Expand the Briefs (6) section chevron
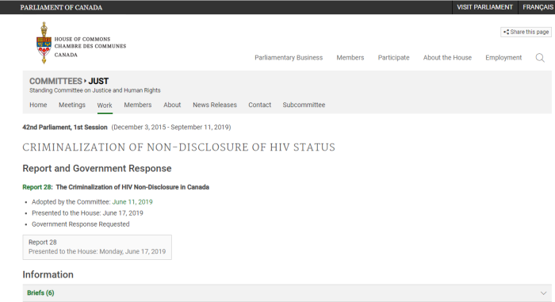Image resolution: width=555 pixels, height=302 pixels. tap(543, 293)
